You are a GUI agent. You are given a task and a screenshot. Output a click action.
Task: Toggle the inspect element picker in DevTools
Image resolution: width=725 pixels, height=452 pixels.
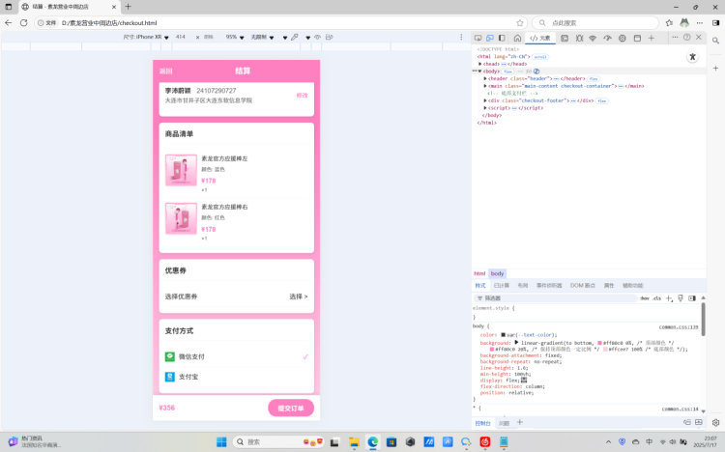478,38
